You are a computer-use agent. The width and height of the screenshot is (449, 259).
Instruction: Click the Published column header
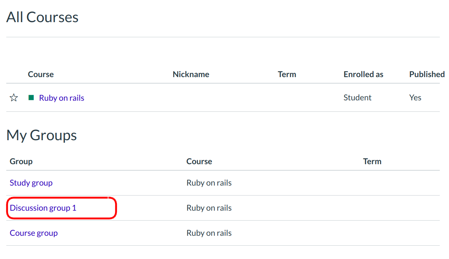click(427, 75)
